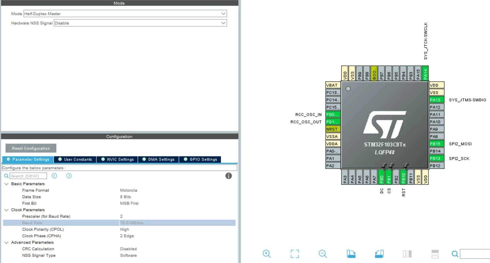The image size is (490, 263).
Task: Open the Mode dropdown Half-Duplex Master
Action: (125, 14)
